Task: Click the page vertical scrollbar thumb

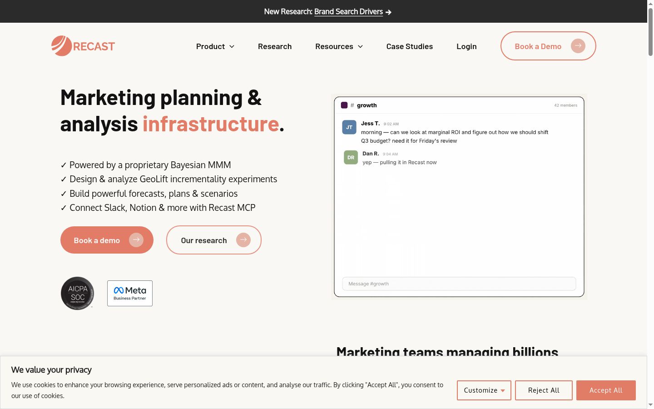Action: point(650,32)
